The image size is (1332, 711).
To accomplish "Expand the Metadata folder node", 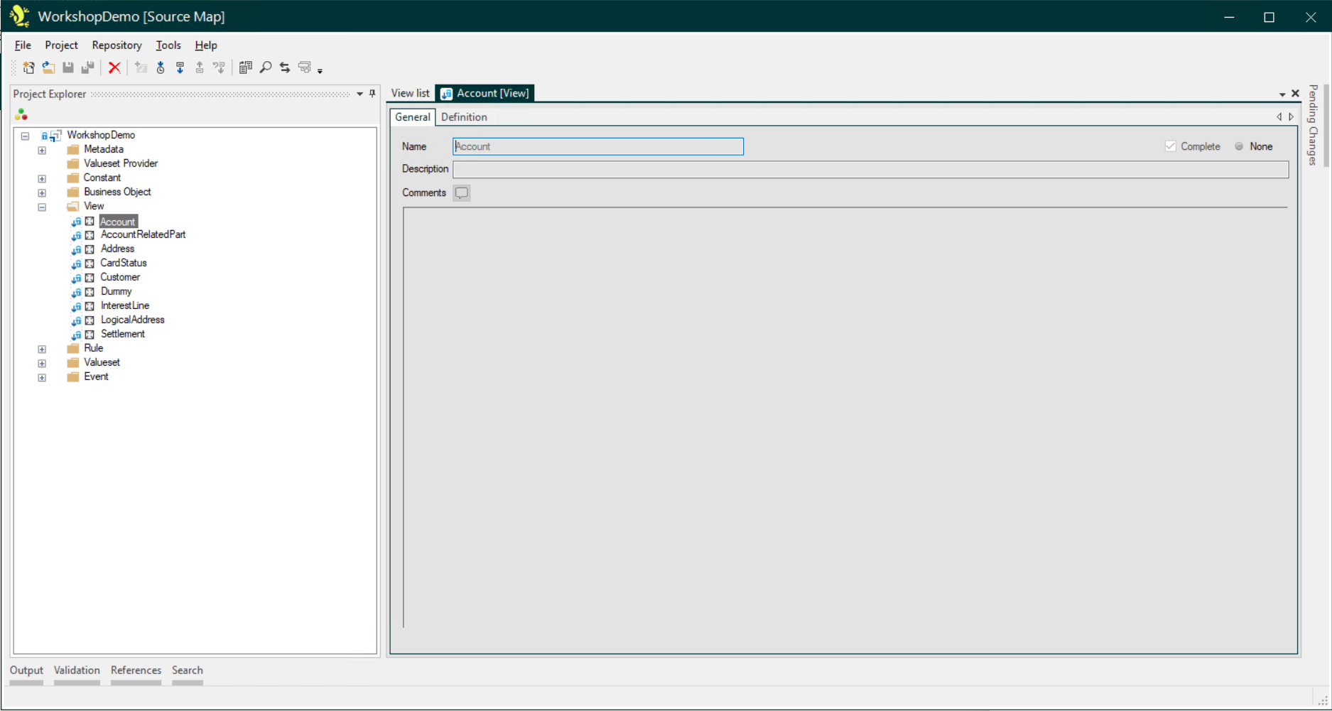I will (x=42, y=150).
